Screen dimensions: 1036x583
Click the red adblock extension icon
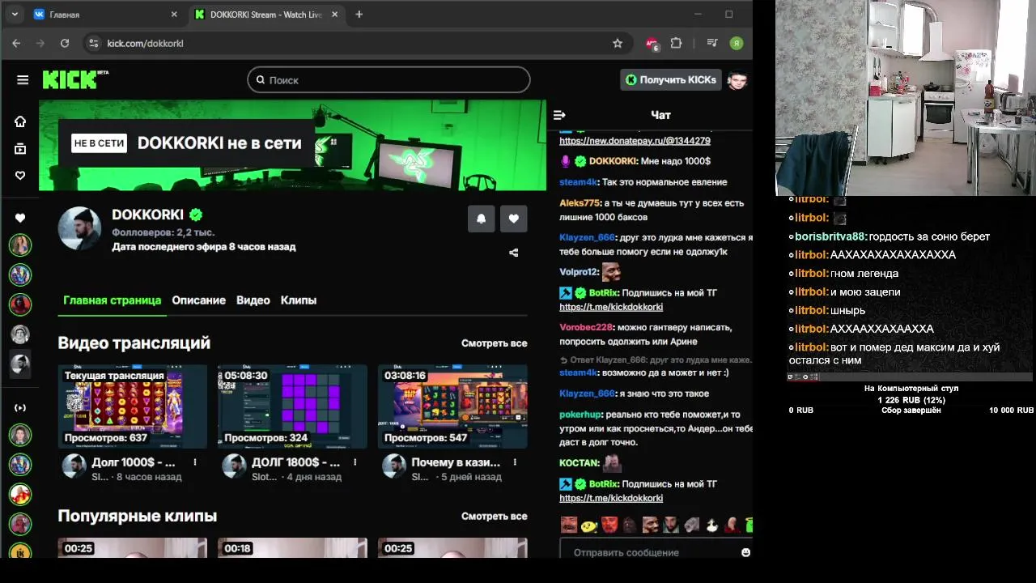[652, 43]
